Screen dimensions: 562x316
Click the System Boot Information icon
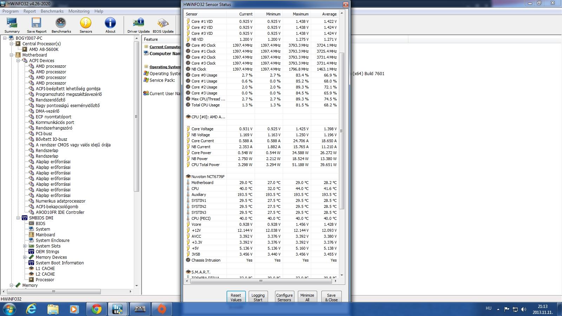coord(32,263)
